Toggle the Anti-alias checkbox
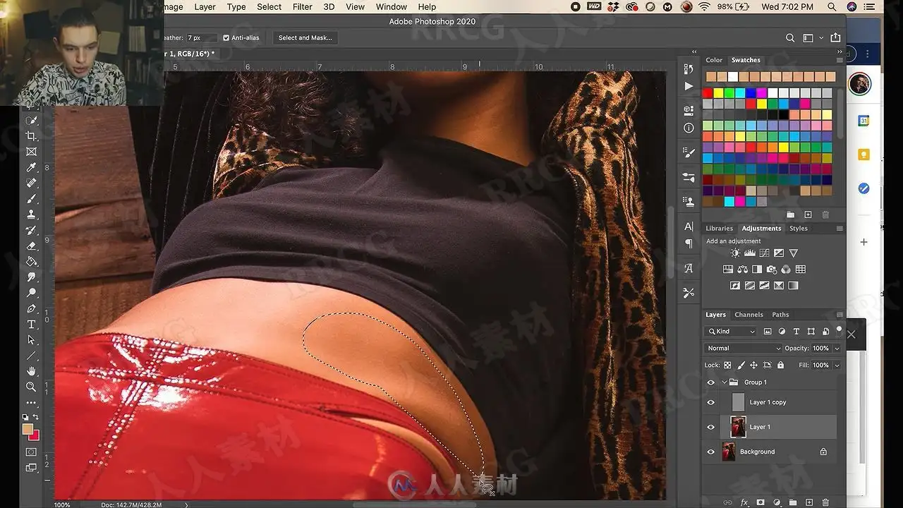903x508 pixels. [226, 38]
